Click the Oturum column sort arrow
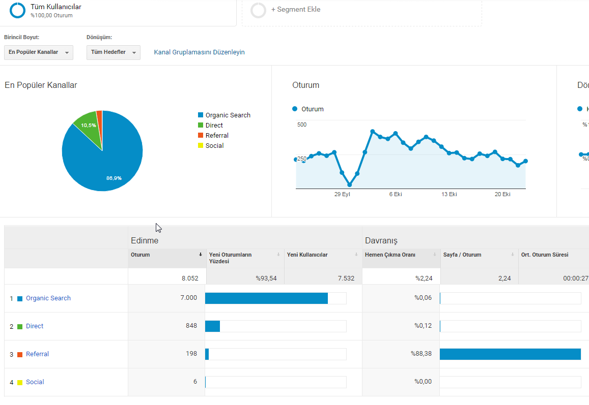 [x=201, y=255]
